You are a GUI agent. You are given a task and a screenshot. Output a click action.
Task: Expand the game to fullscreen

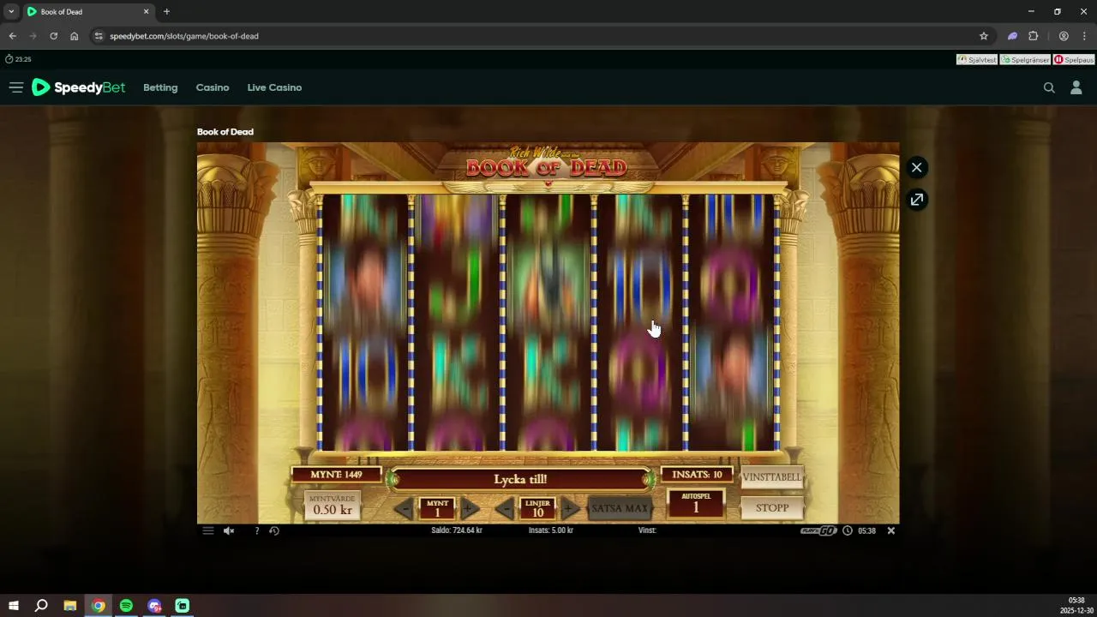(x=917, y=200)
